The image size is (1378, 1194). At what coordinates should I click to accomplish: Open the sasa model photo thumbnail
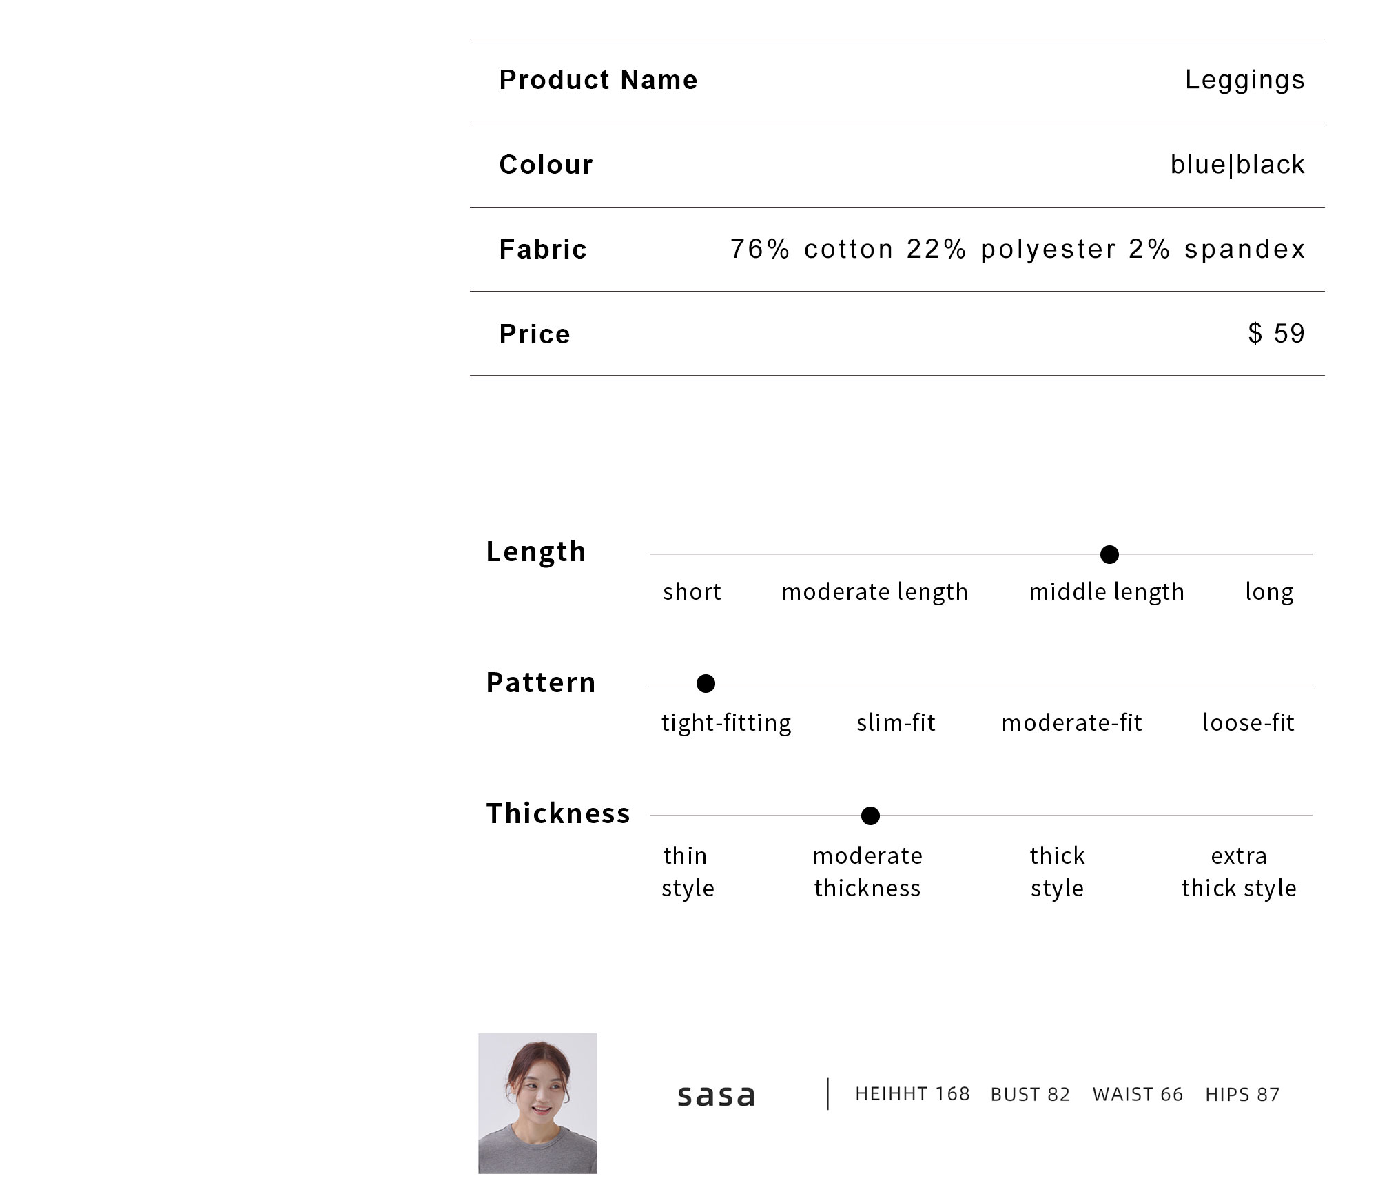pos(537,1103)
